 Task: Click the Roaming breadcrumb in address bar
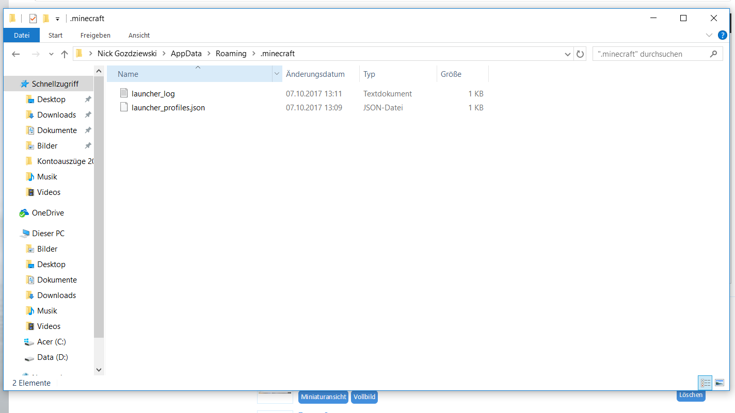[x=231, y=54]
